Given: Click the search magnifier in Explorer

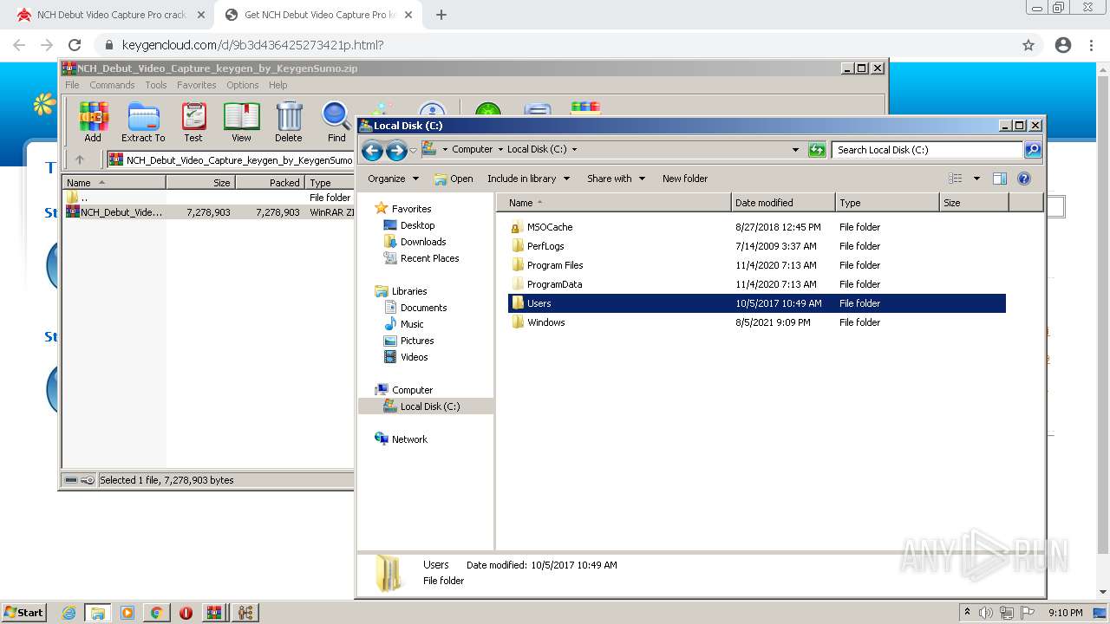Looking at the screenshot, I should click(1032, 150).
